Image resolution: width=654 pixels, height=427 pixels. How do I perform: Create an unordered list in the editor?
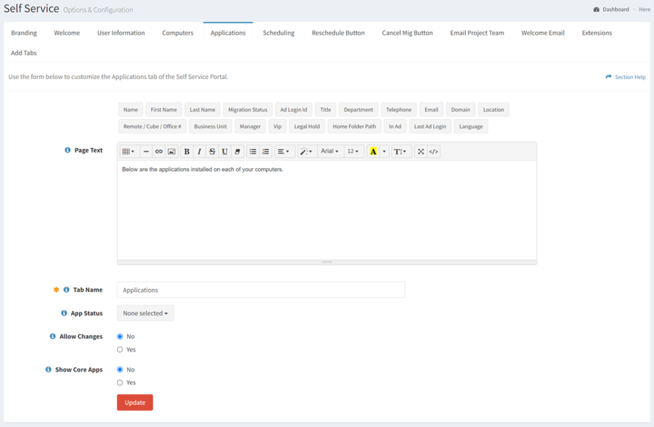[253, 151]
